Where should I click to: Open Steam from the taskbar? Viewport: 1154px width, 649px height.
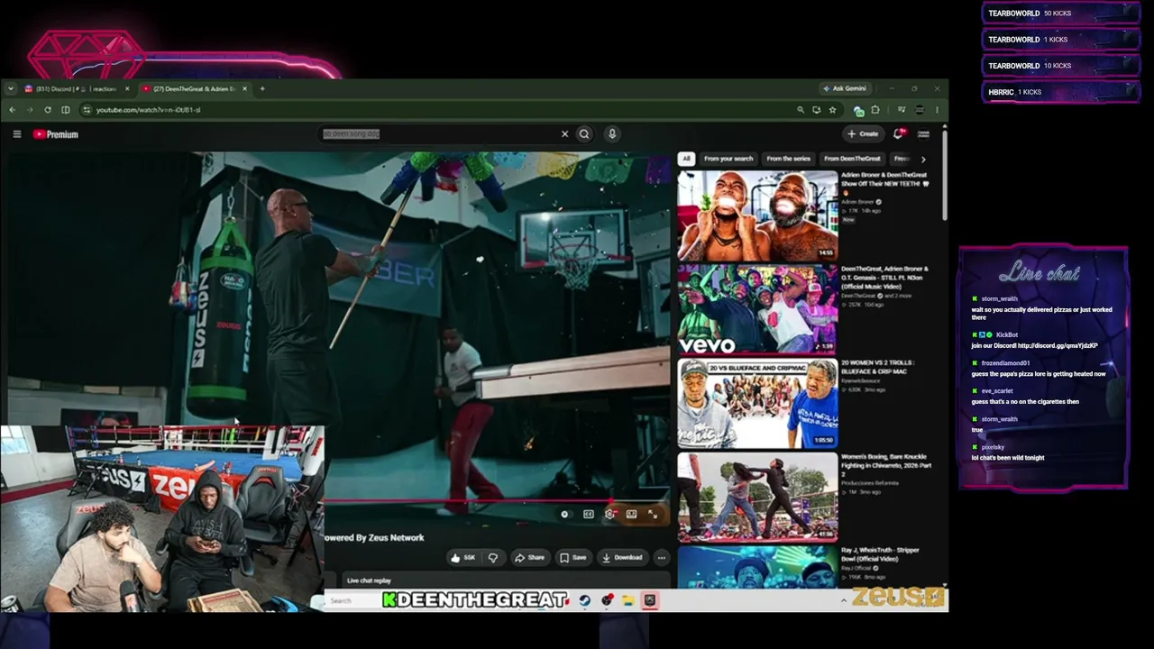(585, 600)
